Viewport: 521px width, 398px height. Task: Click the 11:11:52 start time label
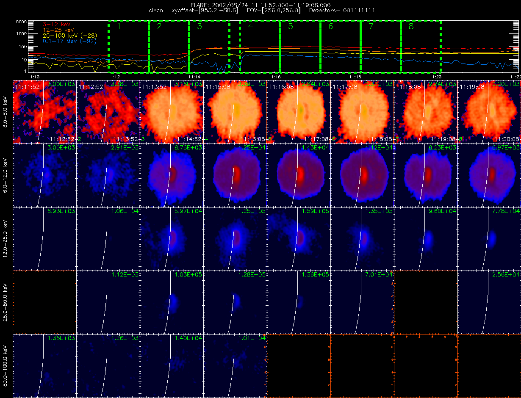coord(28,87)
